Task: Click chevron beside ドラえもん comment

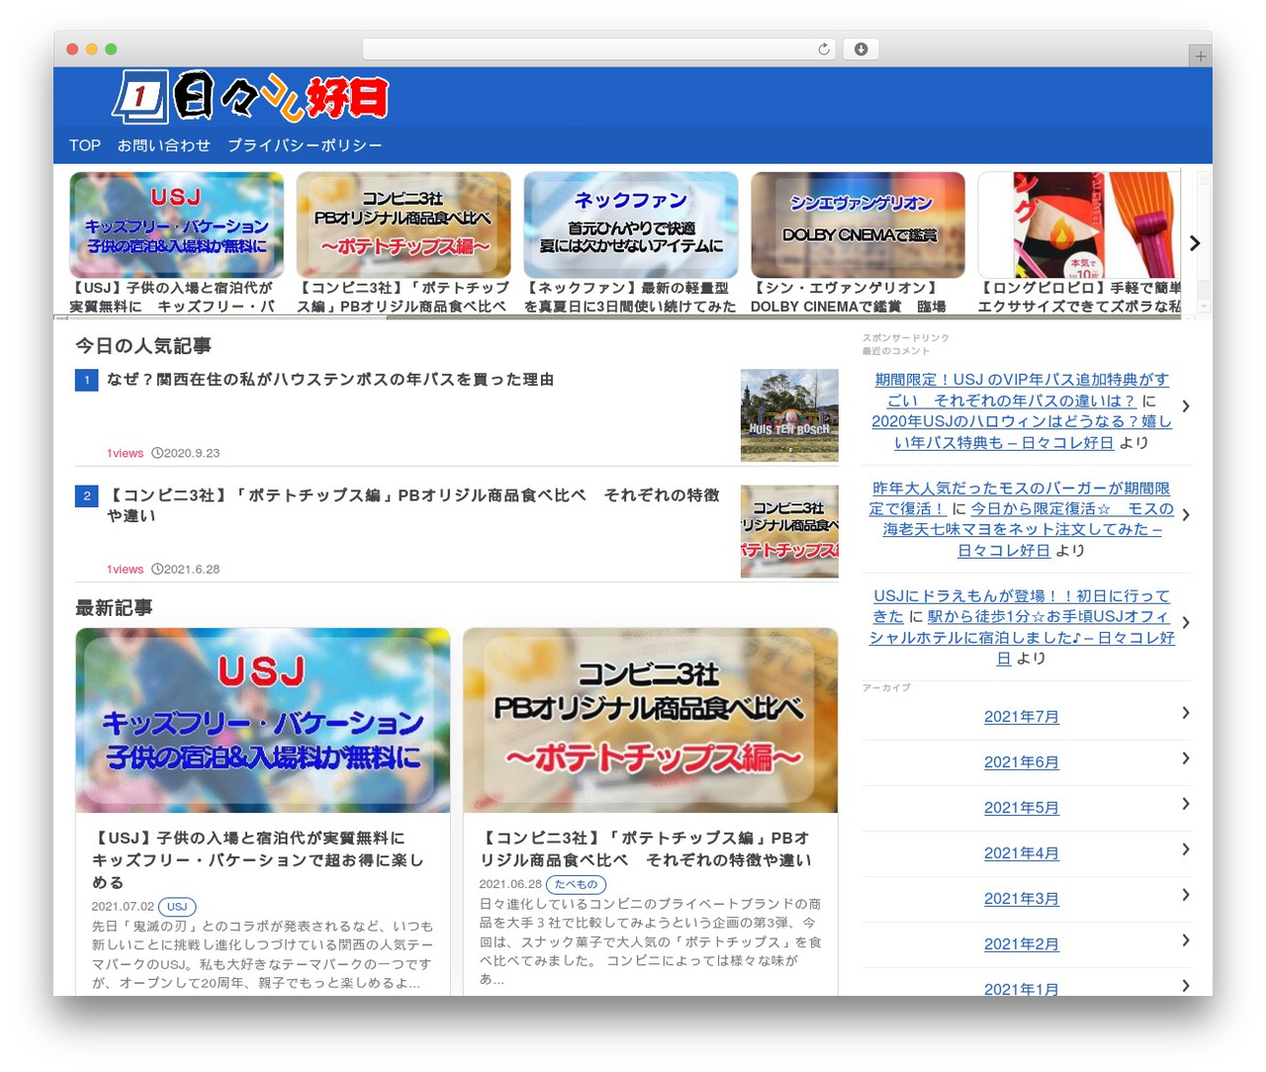Action: pyautogui.click(x=1185, y=623)
